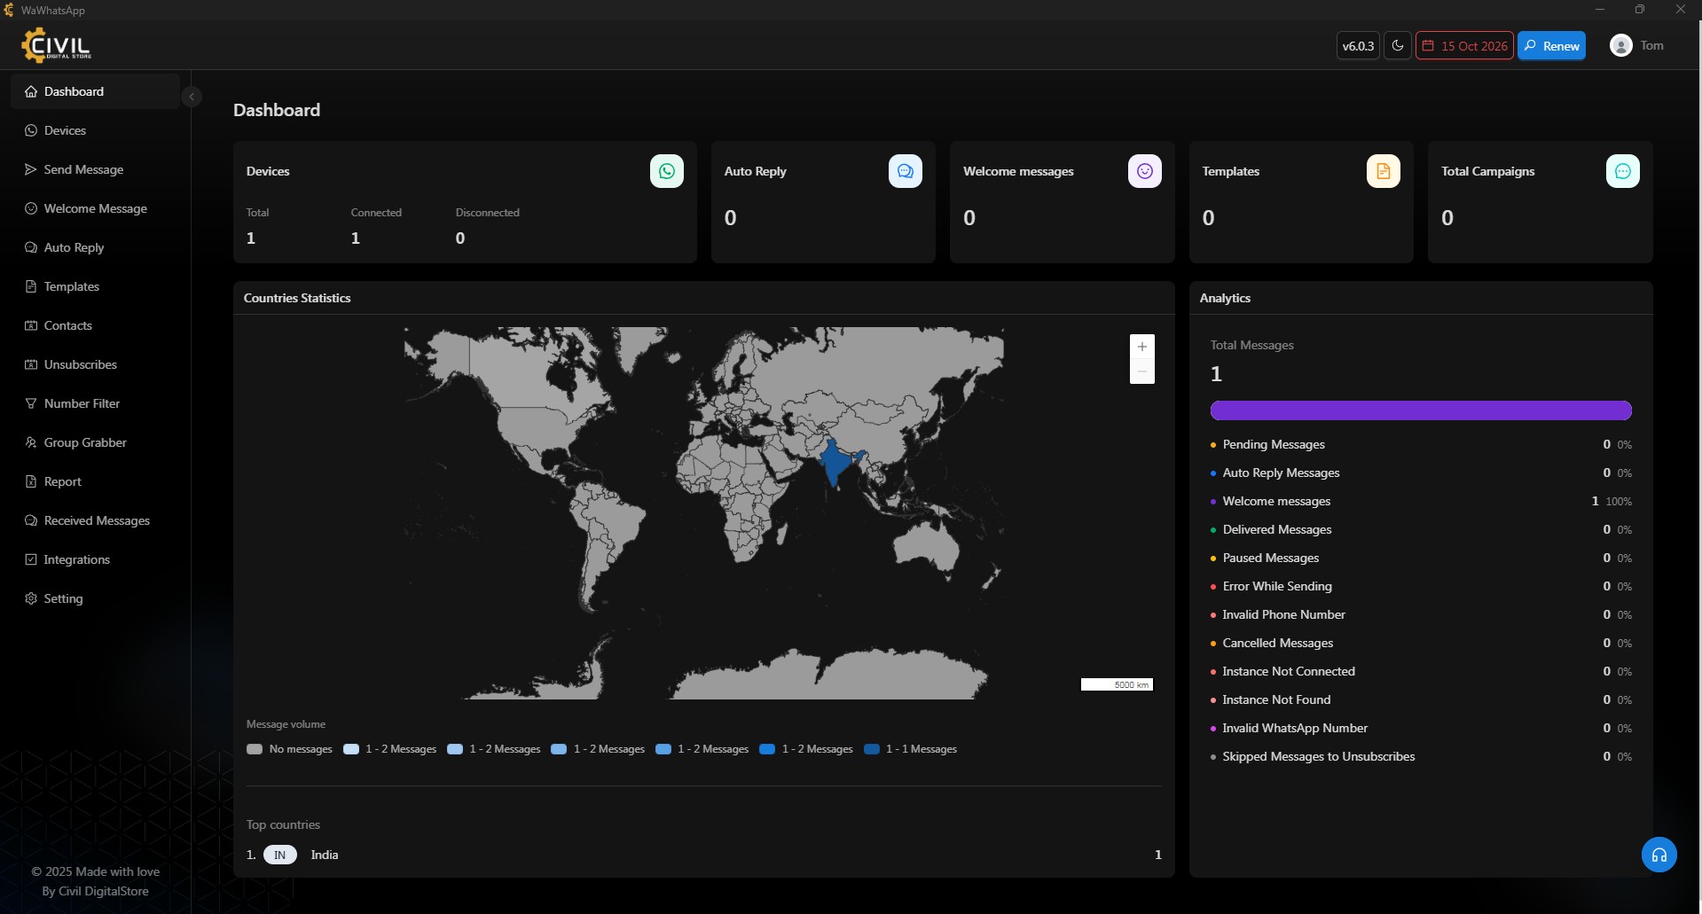The width and height of the screenshot is (1702, 914).
Task: Click the 15 Oct 2026 expiry date button
Action: (x=1464, y=46)
